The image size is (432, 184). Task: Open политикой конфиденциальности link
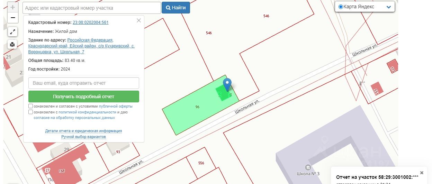[x=87, y=112]
